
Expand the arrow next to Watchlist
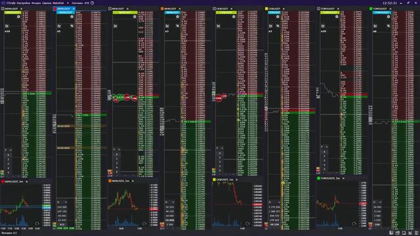68,3
